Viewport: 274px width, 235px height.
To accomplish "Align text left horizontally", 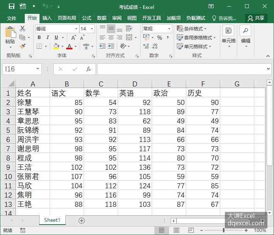I will 103,37.
